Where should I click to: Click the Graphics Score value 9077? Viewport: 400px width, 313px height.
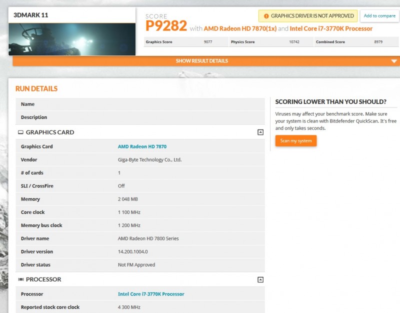click(208, 42)
